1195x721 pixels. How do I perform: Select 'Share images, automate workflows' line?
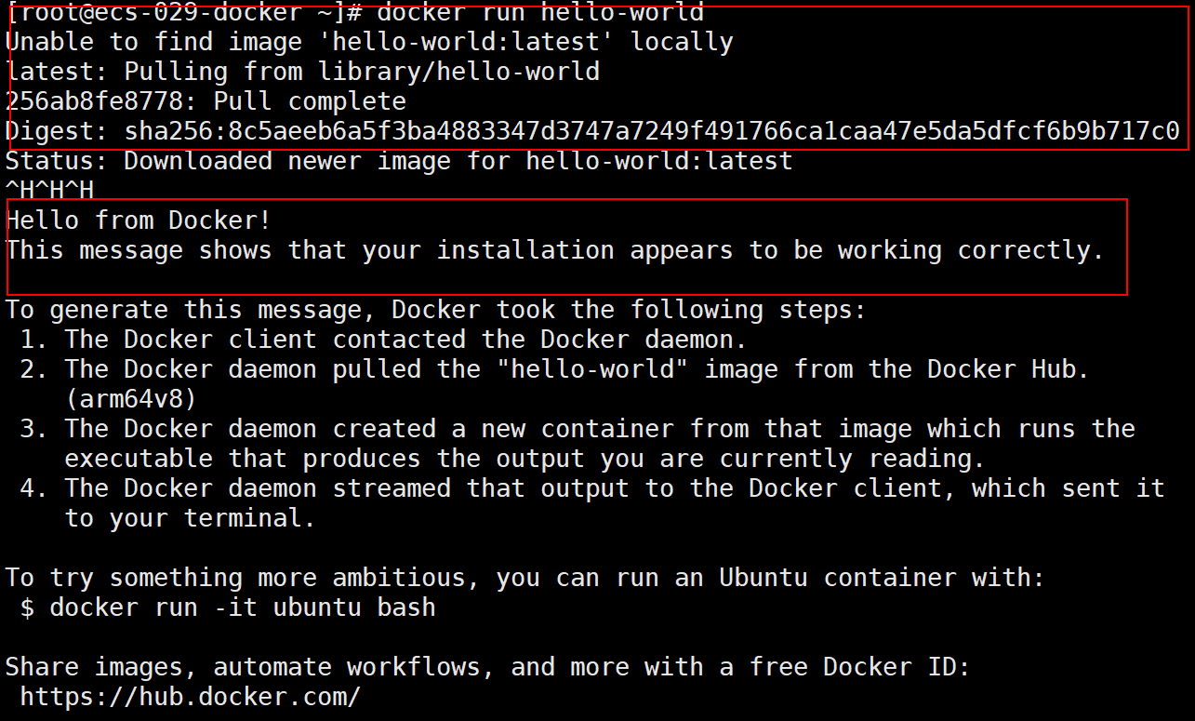(488, 667)
